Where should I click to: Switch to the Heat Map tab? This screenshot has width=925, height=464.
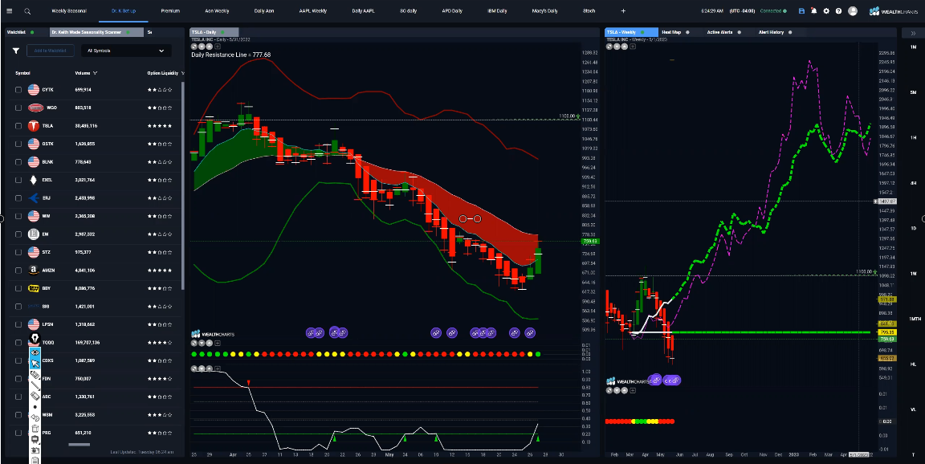click(671, 32)
